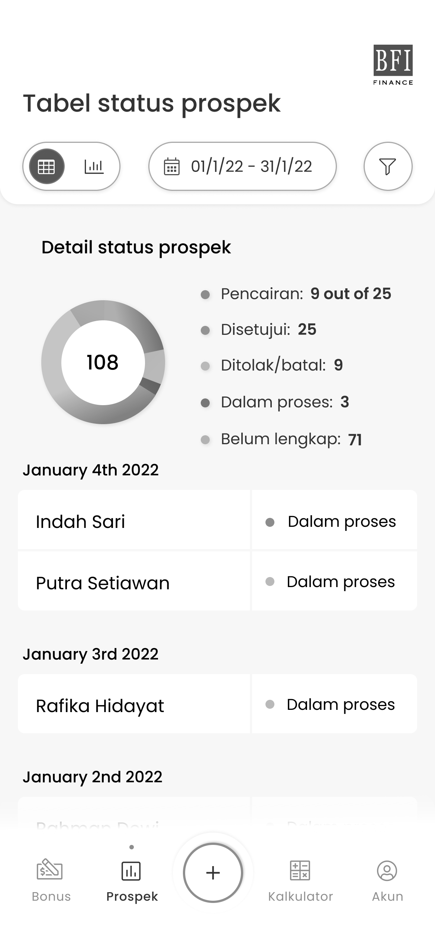Tap the BFI Finance logo
This screenshot has height=942, width=435.
(x=393, y=65)
